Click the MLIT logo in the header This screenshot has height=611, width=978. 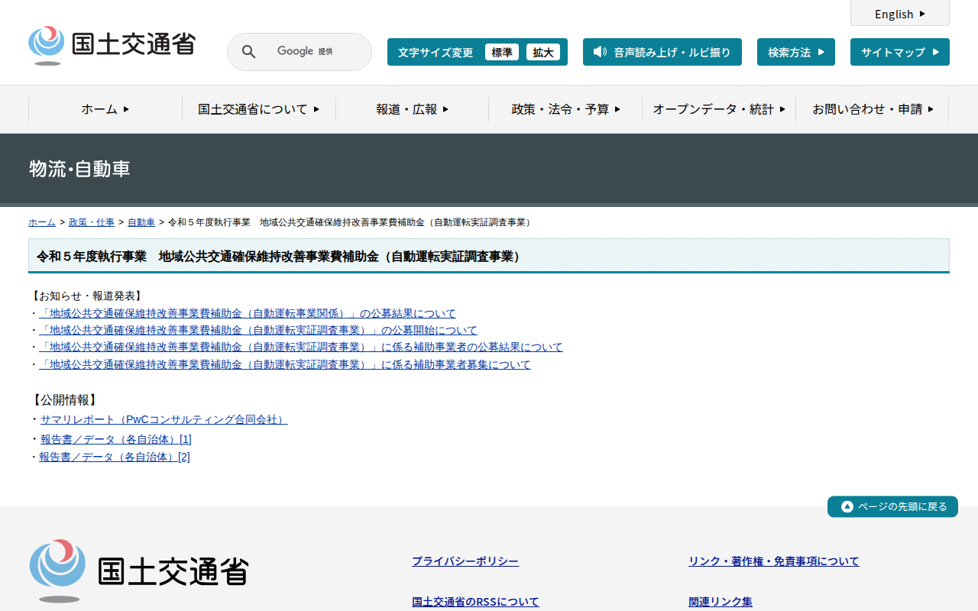(x=112, y=45)
